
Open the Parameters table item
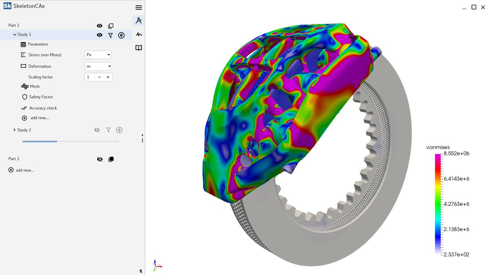(38, 44)
